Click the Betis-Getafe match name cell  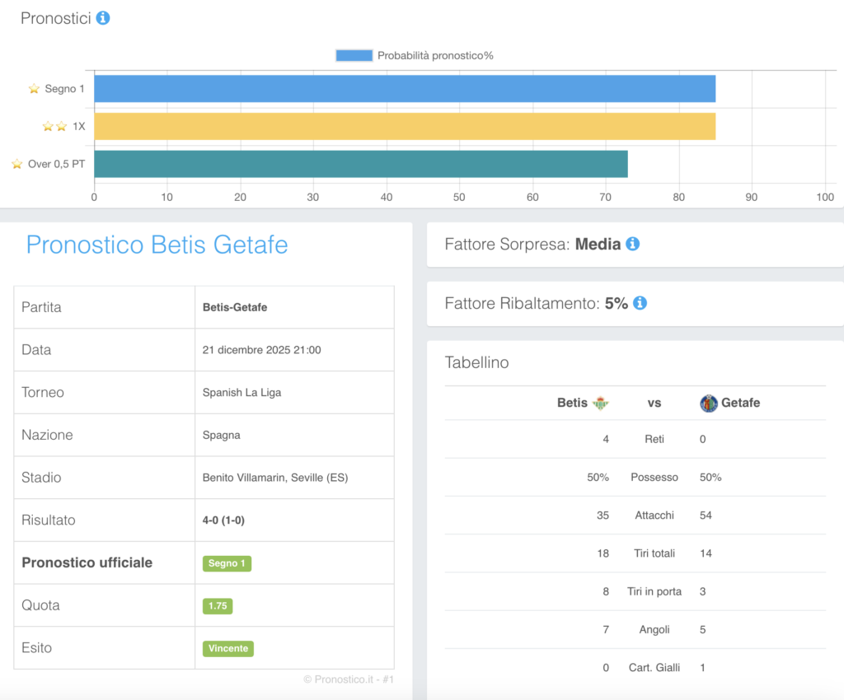(x=235, y=307)
